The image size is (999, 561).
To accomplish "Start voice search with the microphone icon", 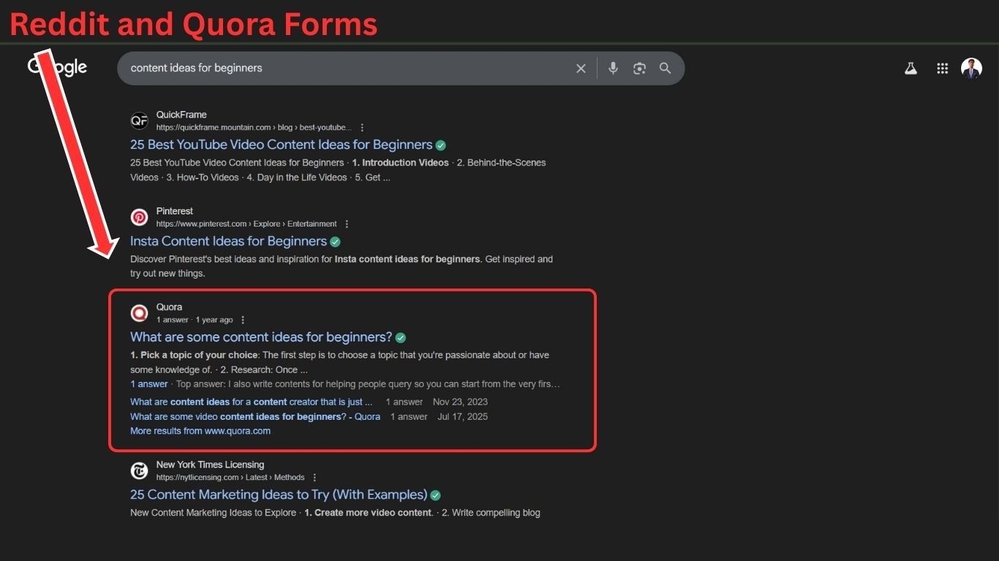I will pyautogui.click(x=613, y=68).
